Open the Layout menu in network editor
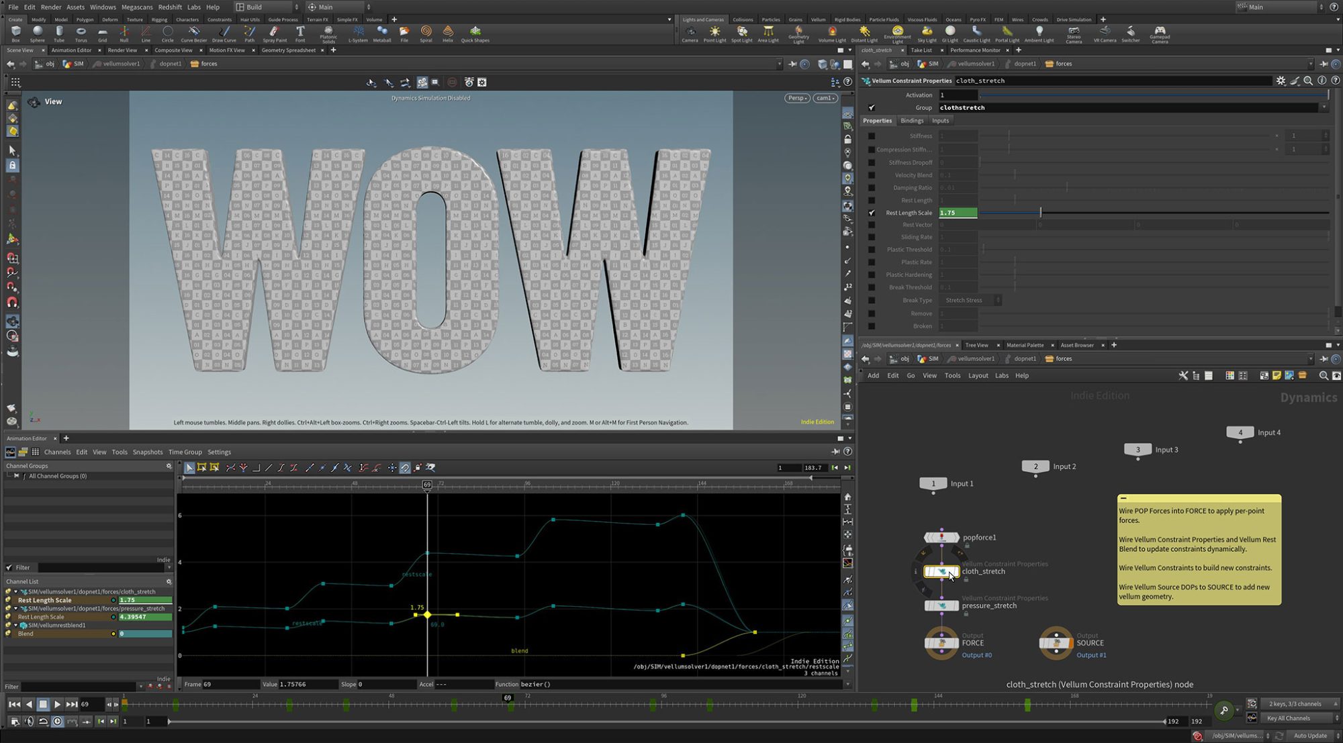1343x743 pixels. (978, 376)
